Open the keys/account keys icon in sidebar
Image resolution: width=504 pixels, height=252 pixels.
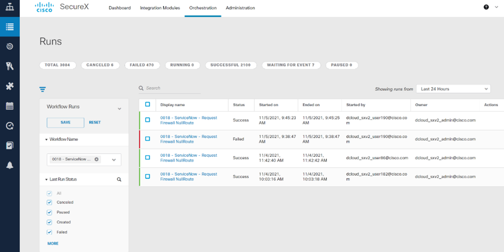(x=9, y=66)
